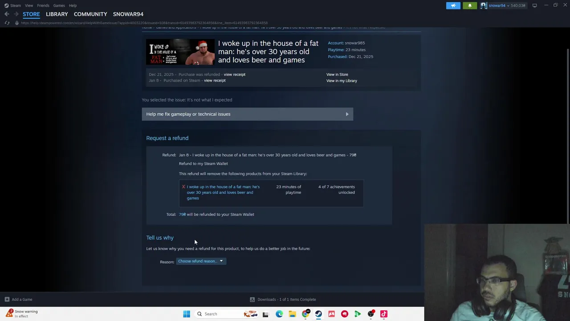Click the game's Santa thumbnail image
The width and height of the screenshot is (570, 321).
coord(180,52)
